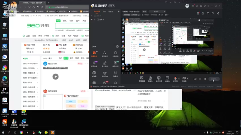Open the 视频连麦 video co-stream tool
Screen dimensions: 241x135
coord(94,64)
